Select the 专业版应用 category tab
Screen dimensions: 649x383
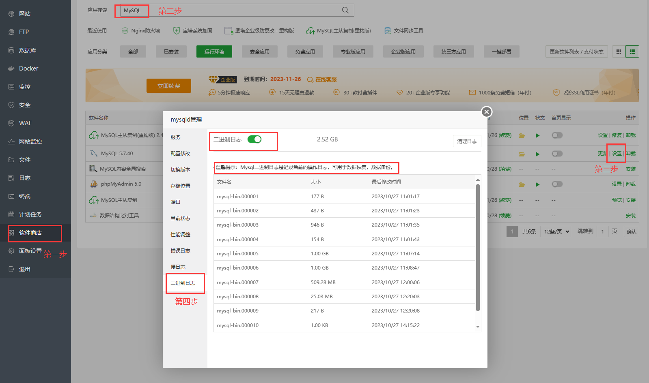click(353, 51)
